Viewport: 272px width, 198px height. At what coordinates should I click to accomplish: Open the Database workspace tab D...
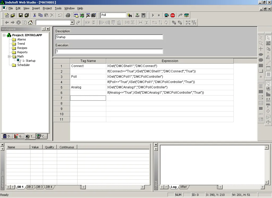(8, 136)
